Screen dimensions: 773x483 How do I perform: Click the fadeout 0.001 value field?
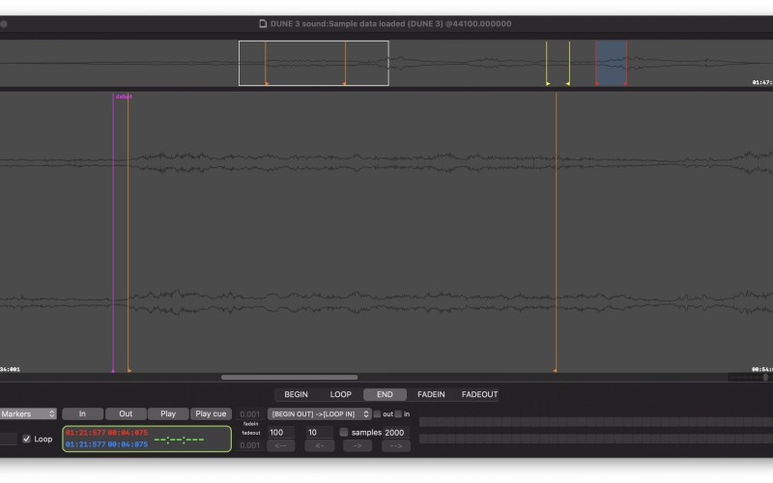coord(249,445)
